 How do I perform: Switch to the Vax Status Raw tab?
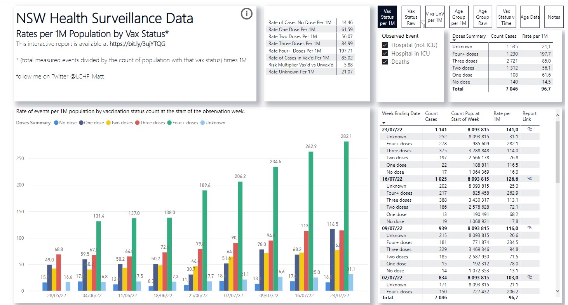pyautogui.click(x=411, y=17)
